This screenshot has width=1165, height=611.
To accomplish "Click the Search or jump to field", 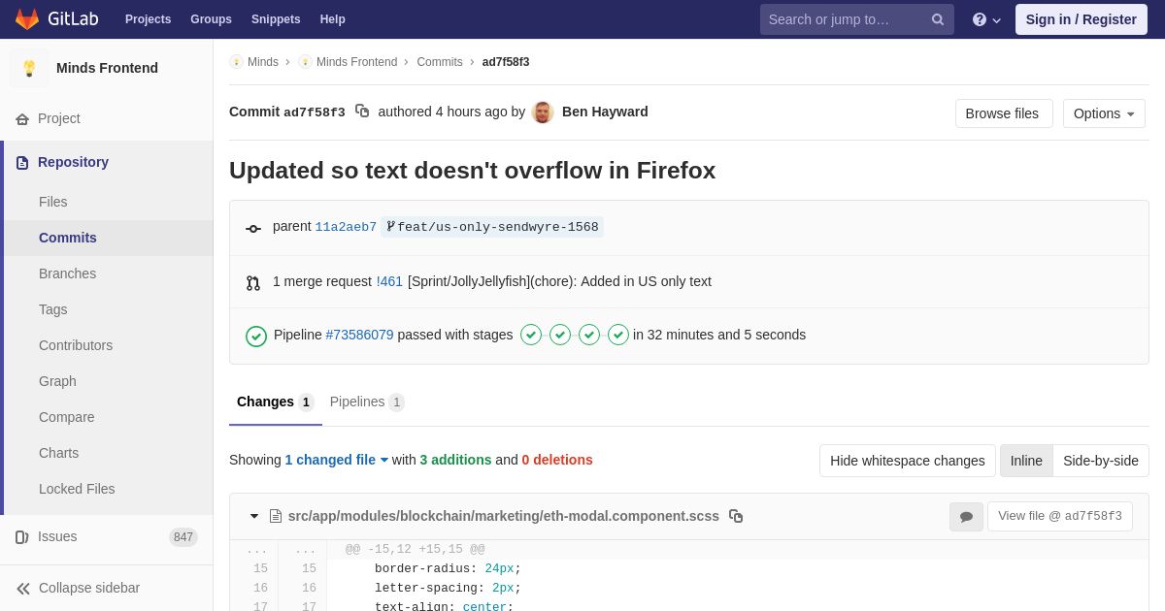I will [x=843, y=19].
